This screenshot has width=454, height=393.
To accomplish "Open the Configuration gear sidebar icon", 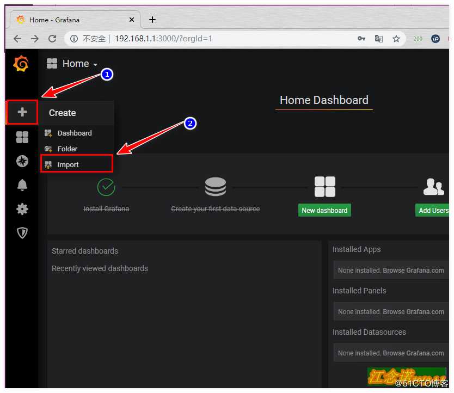I will pos(22,209).
